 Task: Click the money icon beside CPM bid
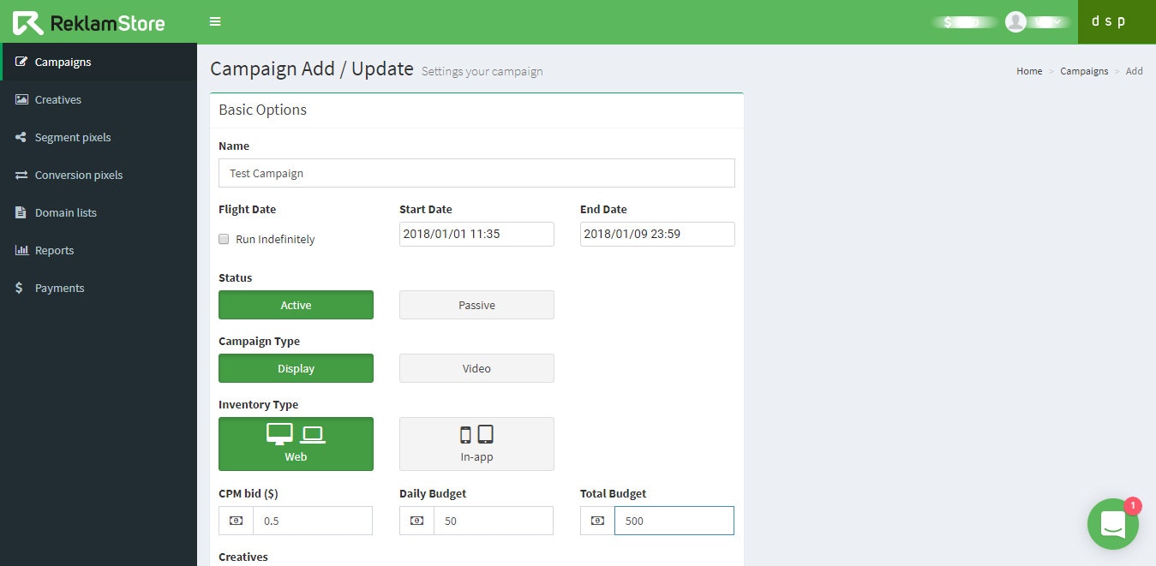tap(236, 521)
